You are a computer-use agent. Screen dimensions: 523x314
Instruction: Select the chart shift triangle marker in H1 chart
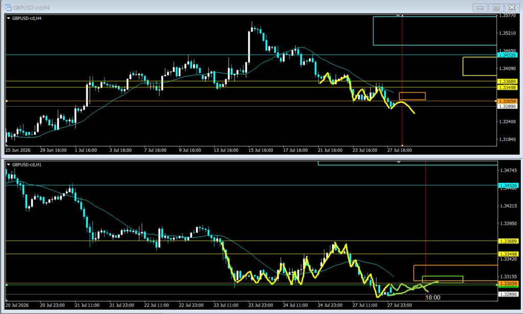pyautogui.click(x=398, y=162)
